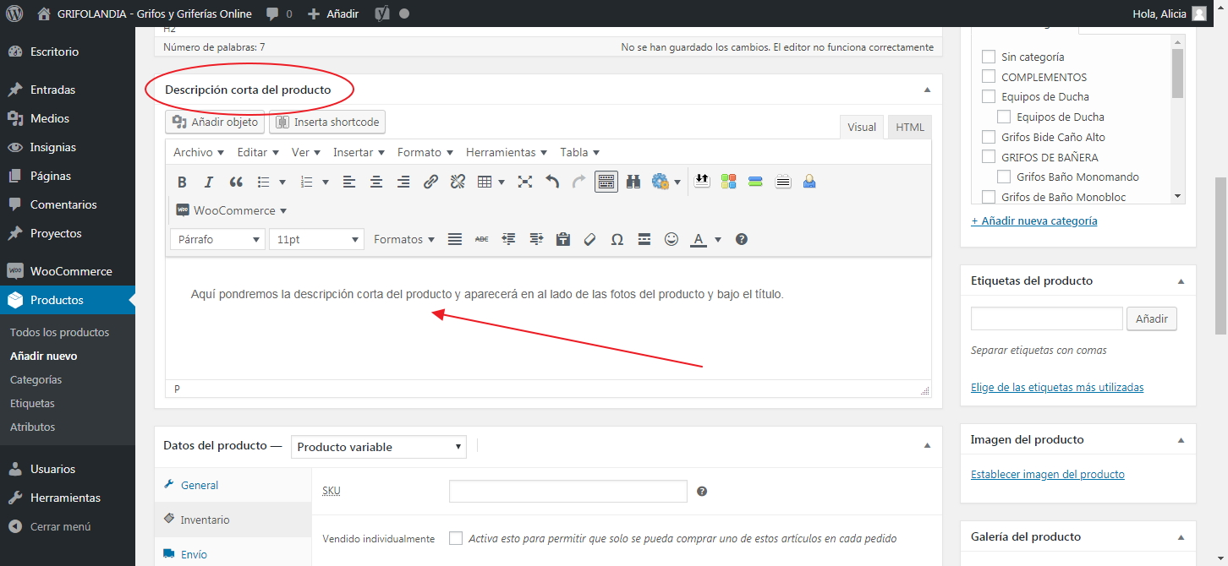Insert emoticon smiley icon

point(672,239)
